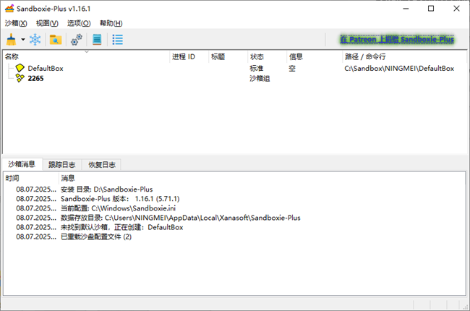Maximize the Sandboxie-Plus window
The width and height of the screenshot is (470, 311).
(x=431, y=9)
